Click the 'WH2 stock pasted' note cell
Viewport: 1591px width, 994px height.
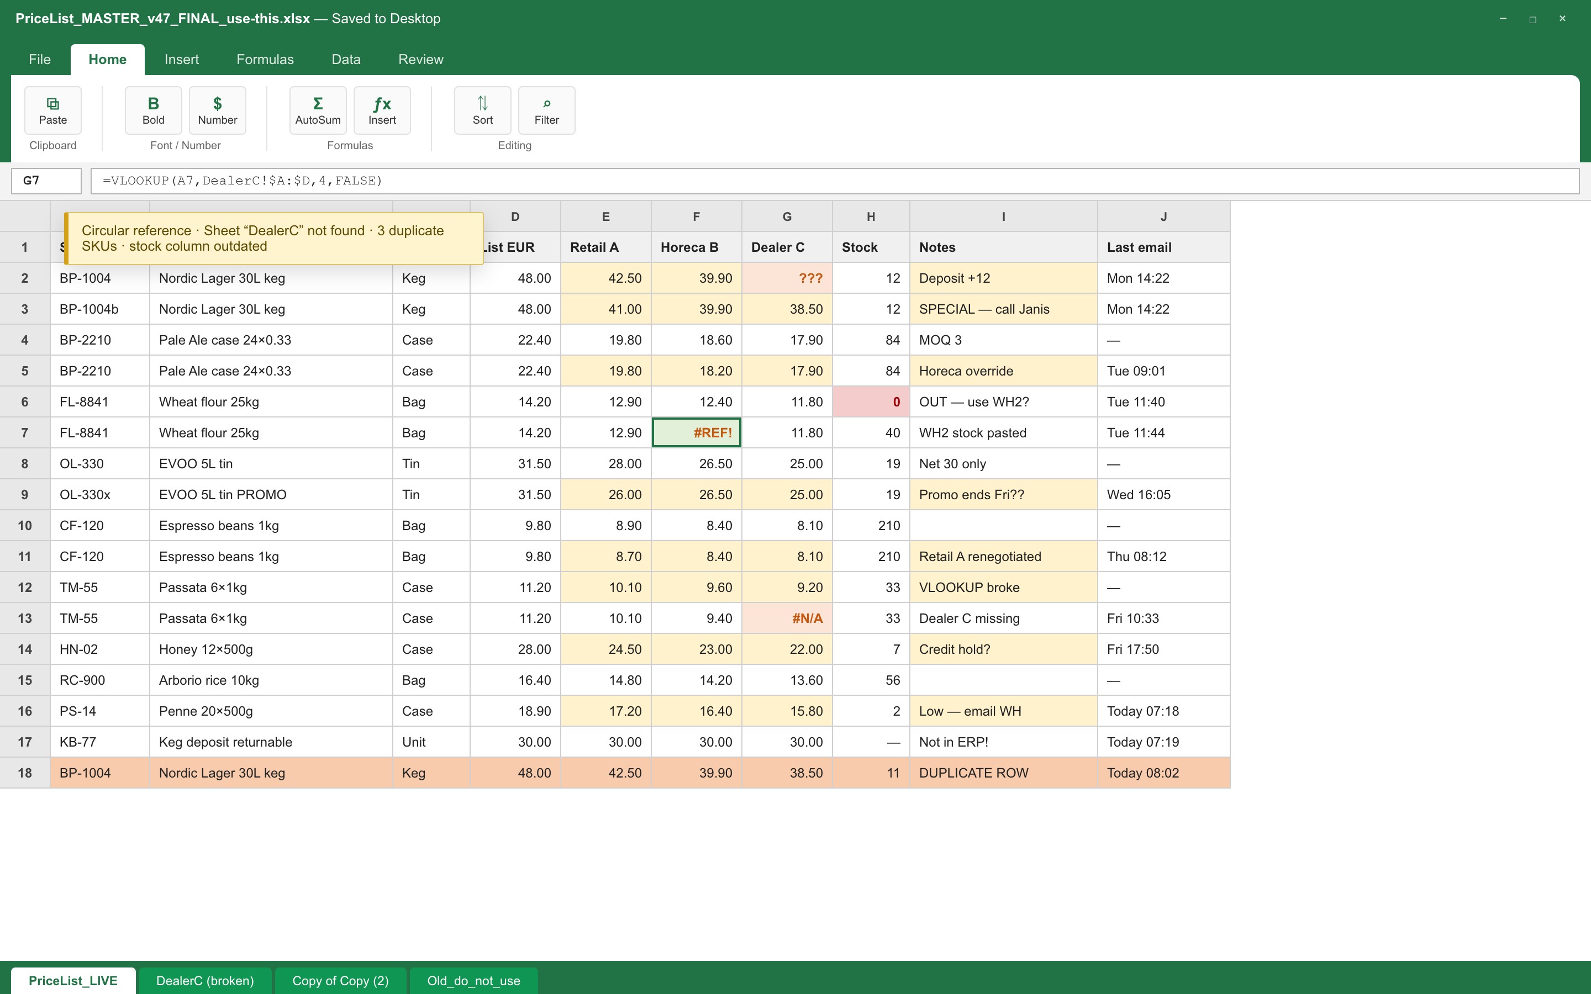(x=1003, y=432)
